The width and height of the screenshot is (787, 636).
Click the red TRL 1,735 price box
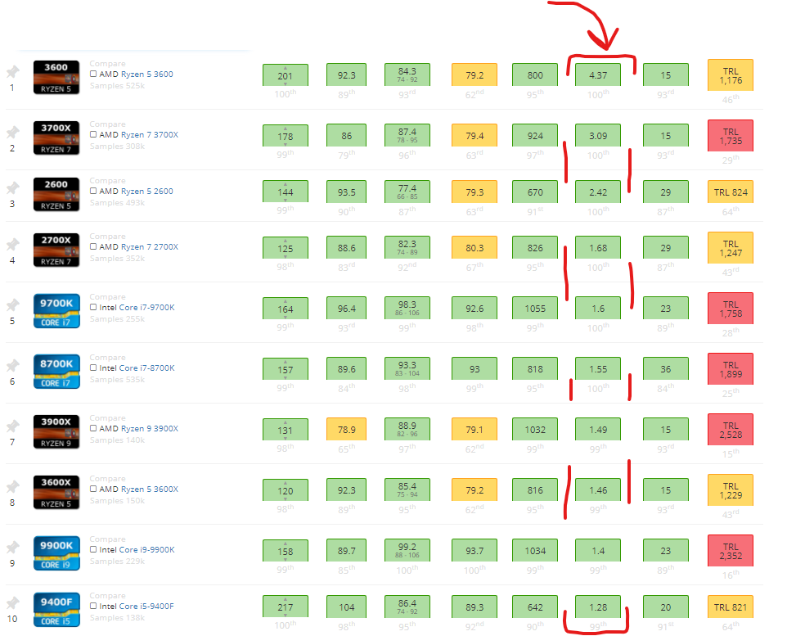(x=731, y=136)
